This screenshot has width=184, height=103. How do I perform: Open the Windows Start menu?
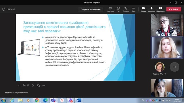[x=3, y=100]
